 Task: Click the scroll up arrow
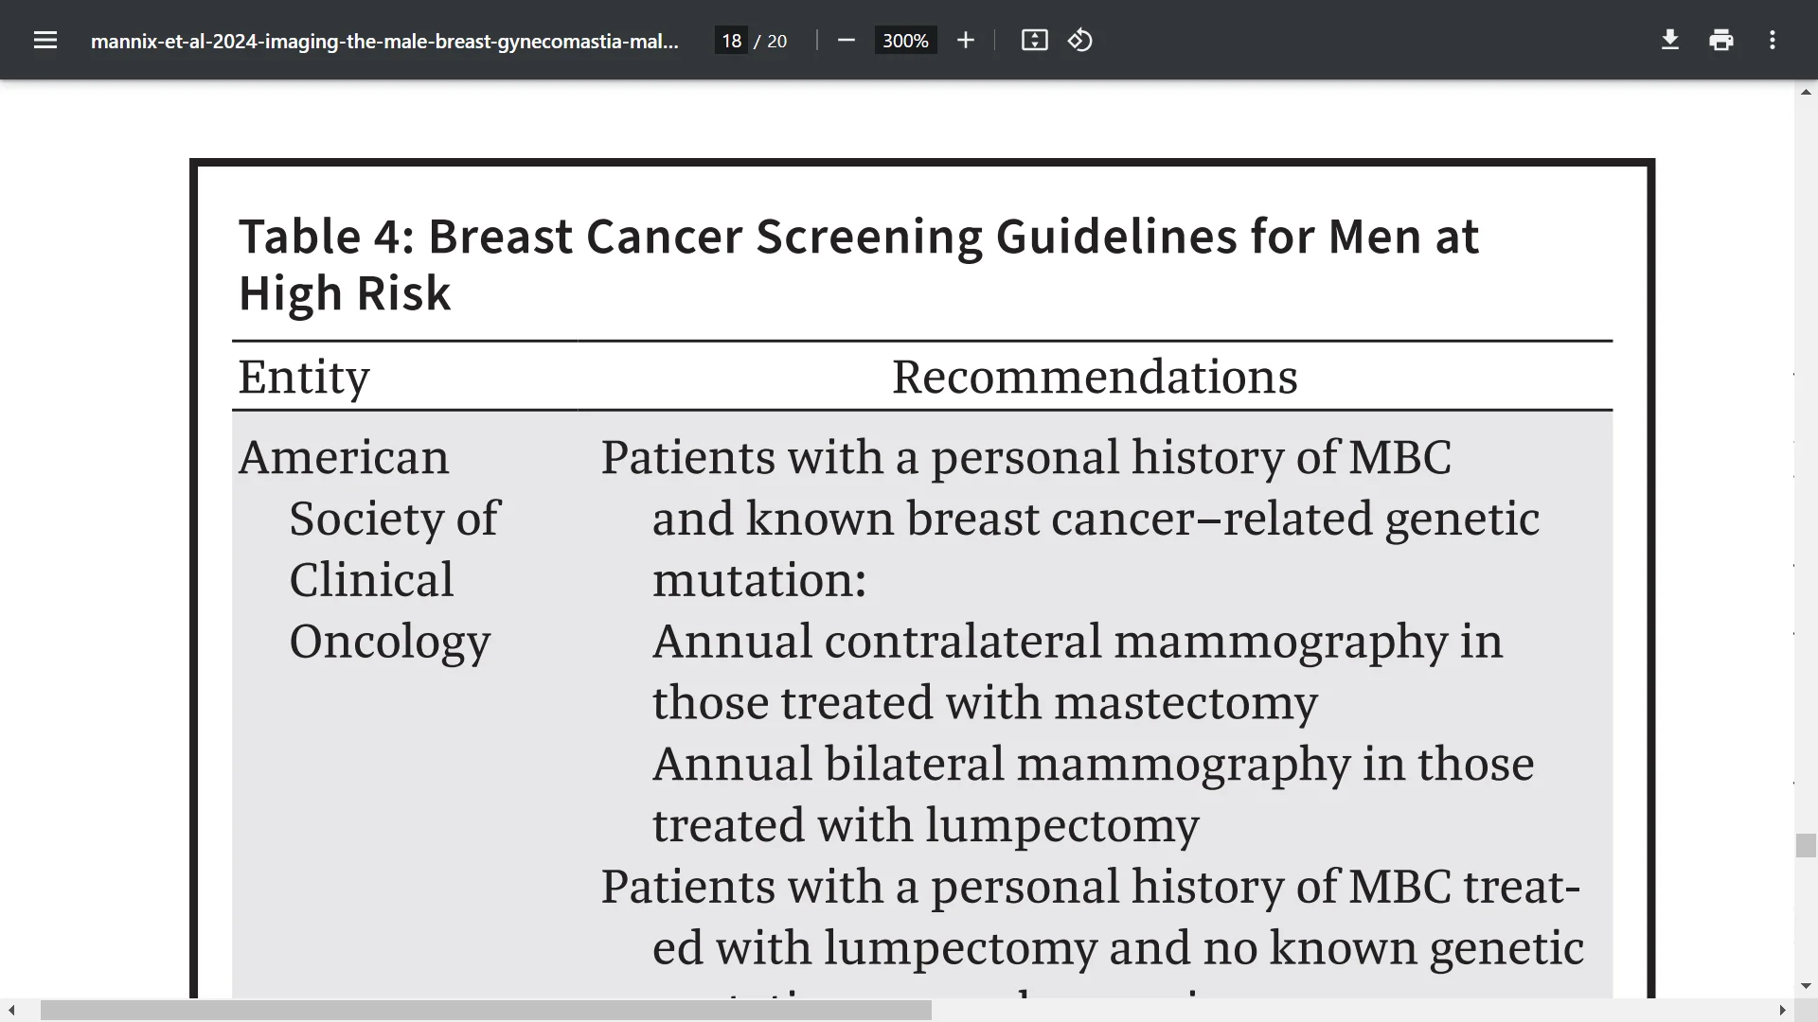point(1806,92)
